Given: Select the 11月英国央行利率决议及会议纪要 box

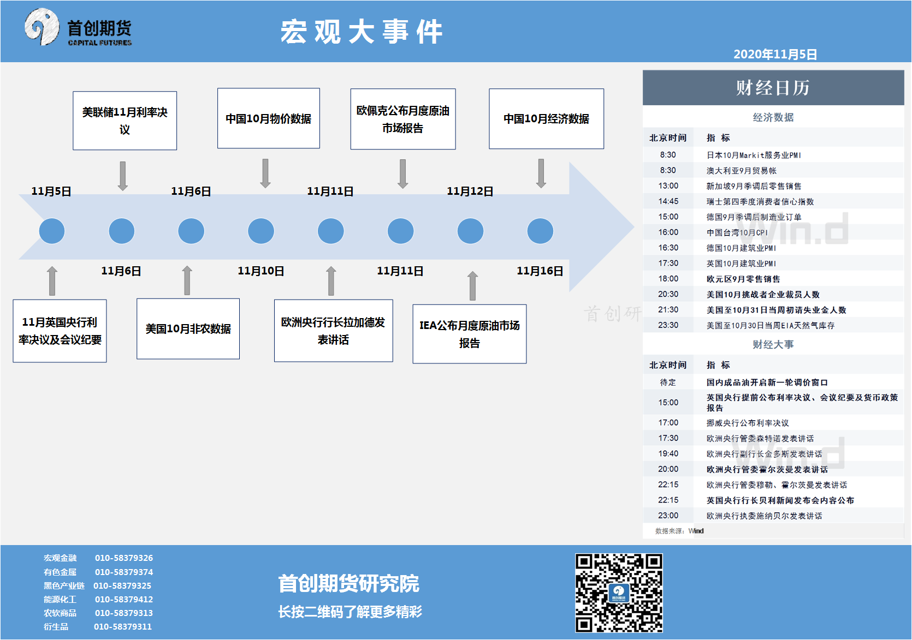Looking at the screenshot, I should 60,331.
